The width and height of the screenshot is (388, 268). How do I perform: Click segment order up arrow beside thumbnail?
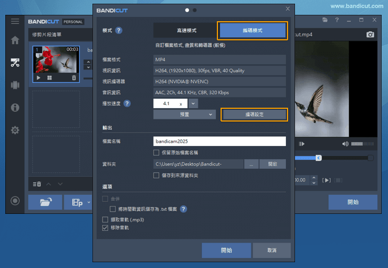(x=88, y=62)
